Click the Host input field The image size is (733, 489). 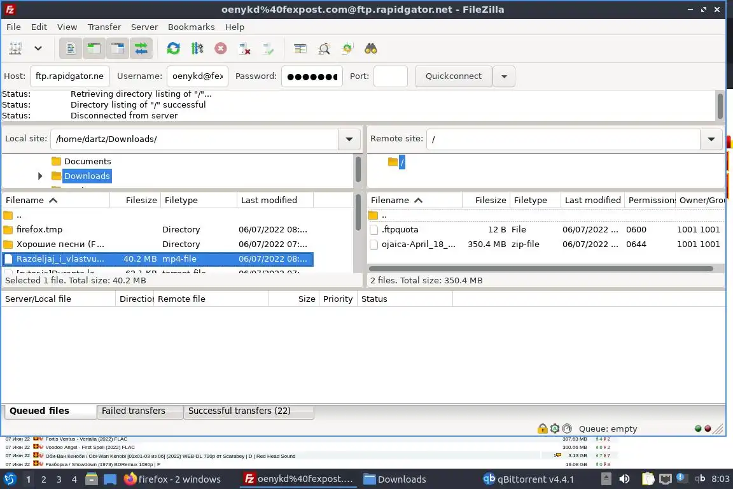coord(69,76)
